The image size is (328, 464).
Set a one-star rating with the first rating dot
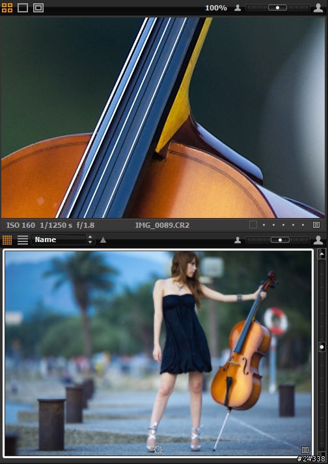pos(264,225)
